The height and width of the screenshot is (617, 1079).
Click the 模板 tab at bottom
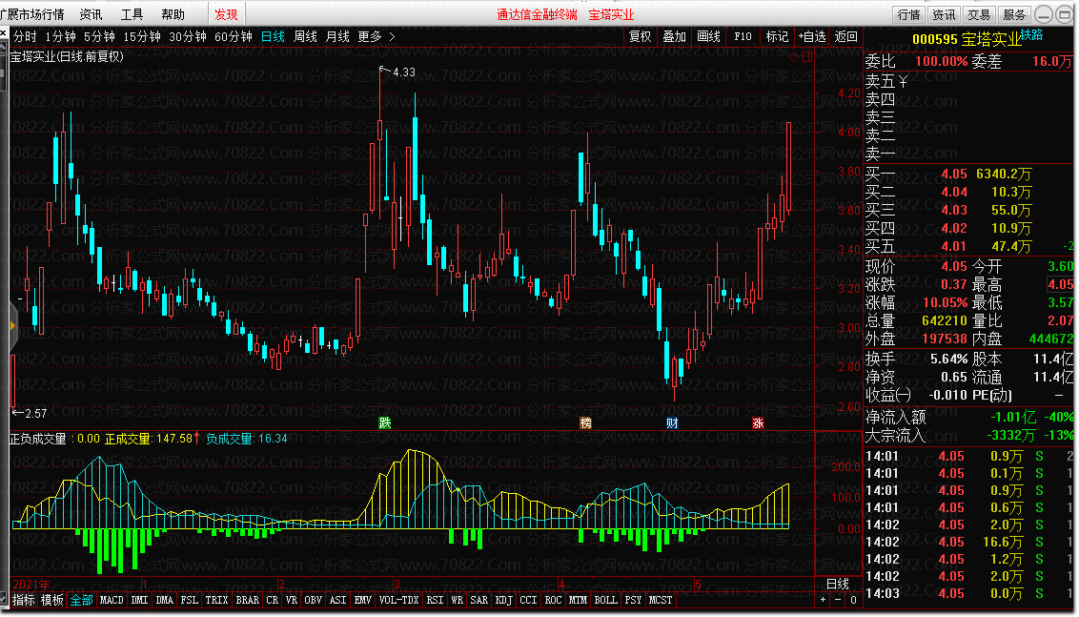point(52,600)
